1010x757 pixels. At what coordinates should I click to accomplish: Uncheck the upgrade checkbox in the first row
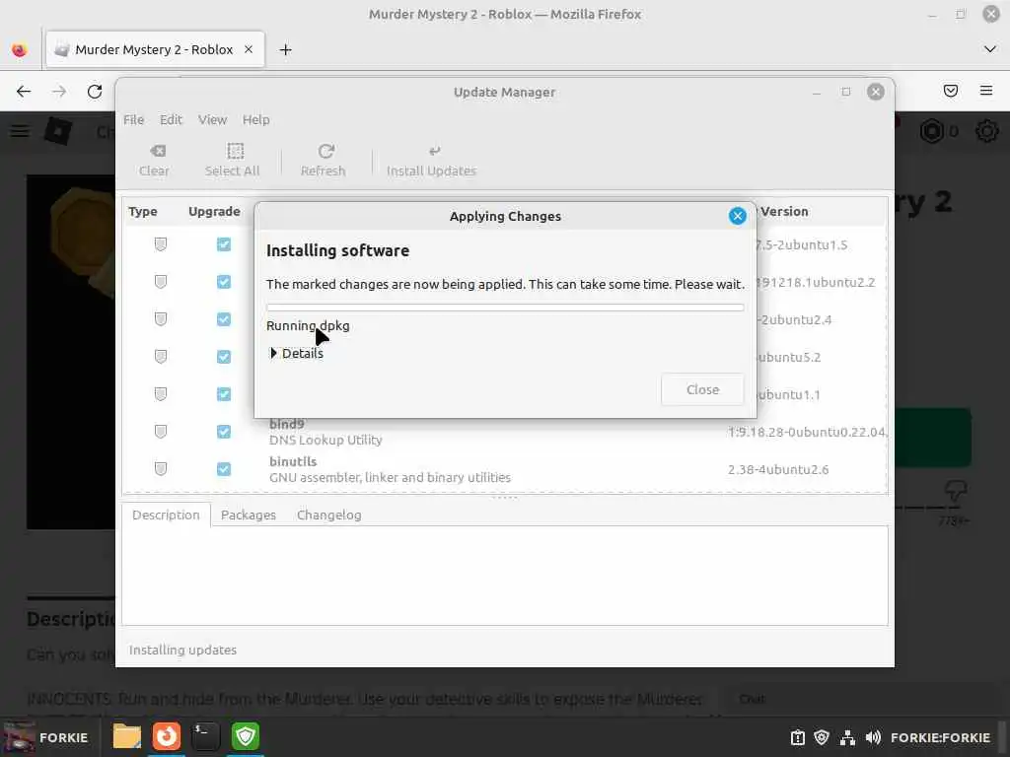[224, 244]
